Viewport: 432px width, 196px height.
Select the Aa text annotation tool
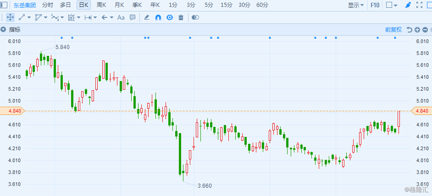click(121, 17)
